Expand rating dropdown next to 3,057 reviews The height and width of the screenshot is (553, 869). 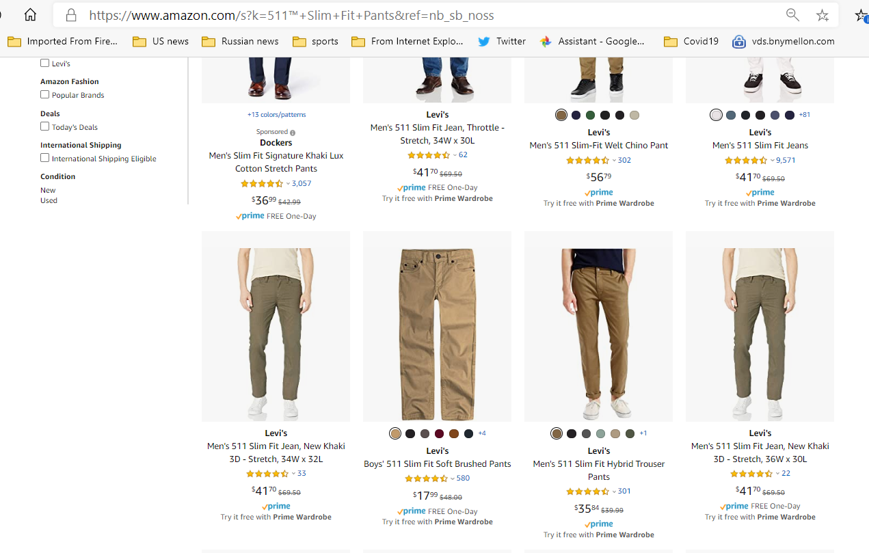tap(288, 184)
